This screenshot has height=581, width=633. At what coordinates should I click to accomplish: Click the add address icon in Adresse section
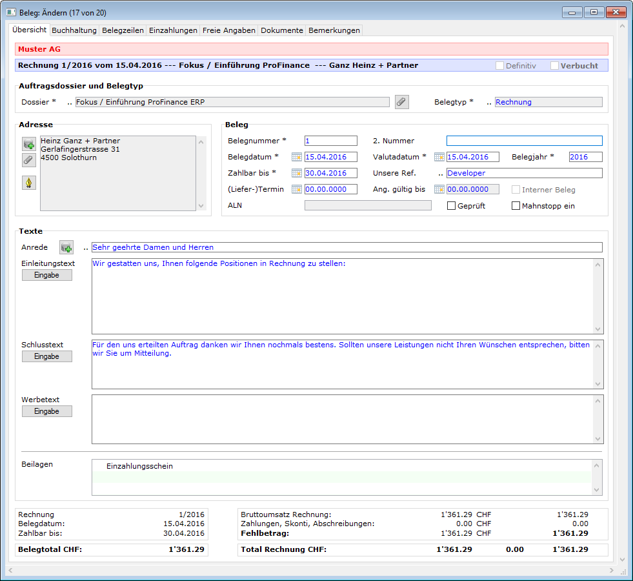29,143
